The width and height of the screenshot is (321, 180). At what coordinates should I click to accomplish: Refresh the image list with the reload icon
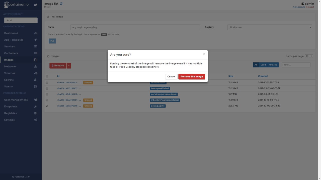pyautogui.click(x=61, y=4)
